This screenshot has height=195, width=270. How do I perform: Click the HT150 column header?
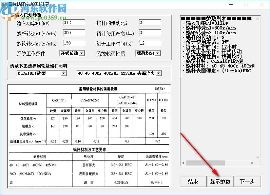[163, 100]
